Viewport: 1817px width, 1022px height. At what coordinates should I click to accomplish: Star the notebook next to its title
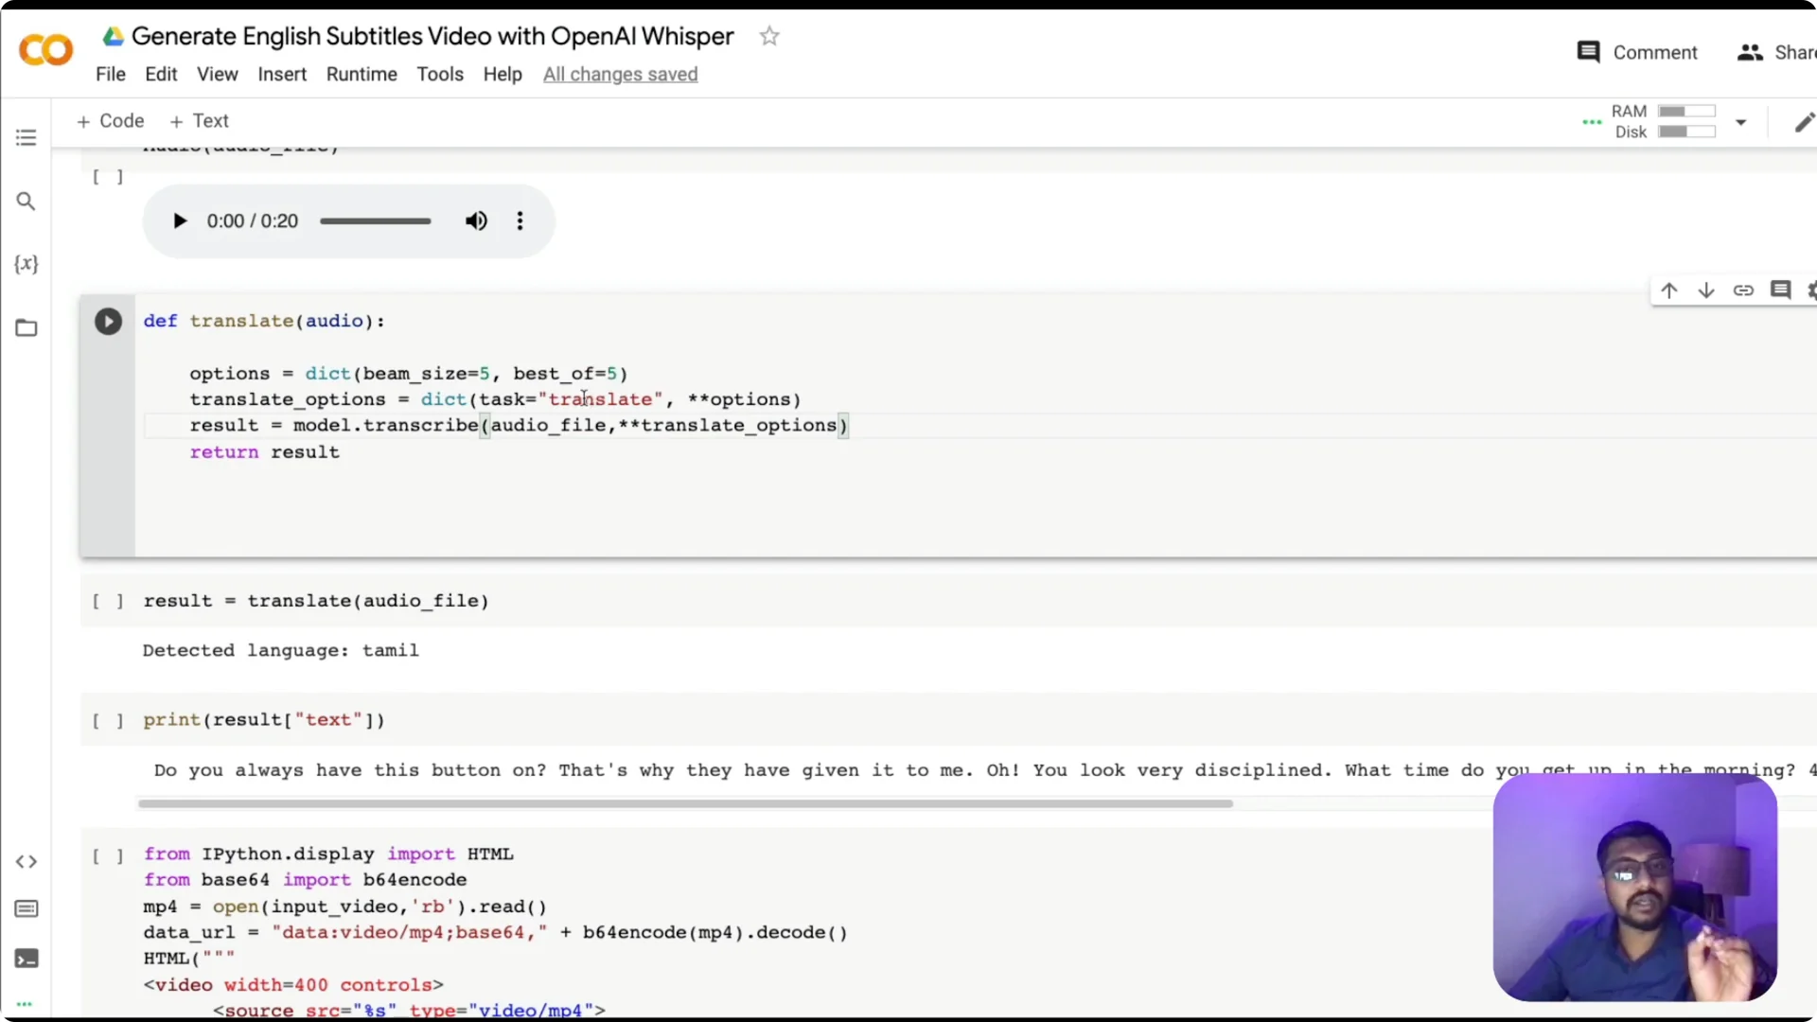point(768,36)
